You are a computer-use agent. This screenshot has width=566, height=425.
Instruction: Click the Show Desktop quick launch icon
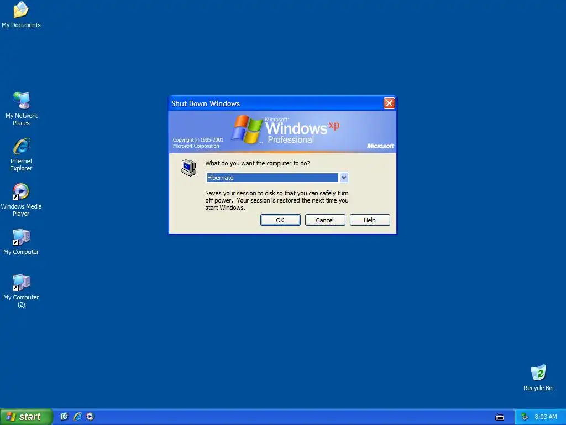[x=64, y=417]
